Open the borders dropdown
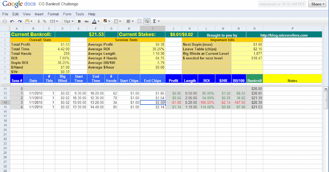The image size is (329, 172). click(x=117, y=21)
